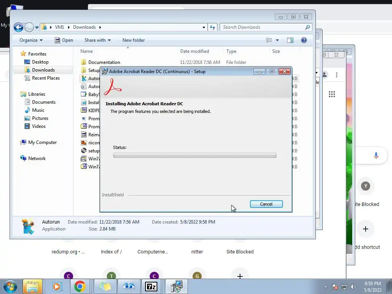The height and width of the screenshot is (294, 392).
Task: Select the Baby file in the list
Action: coord(90,94)
